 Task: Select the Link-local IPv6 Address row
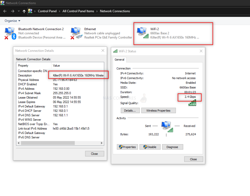61,128
